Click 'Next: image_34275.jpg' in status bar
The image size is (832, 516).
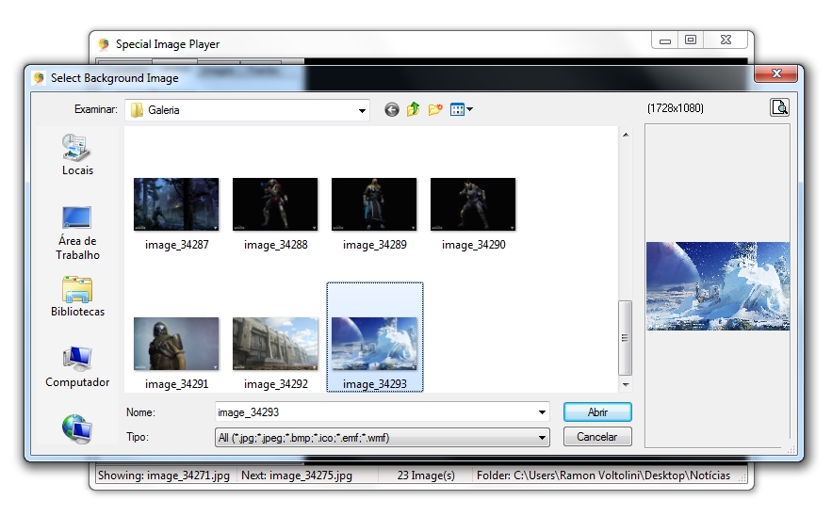297,476
